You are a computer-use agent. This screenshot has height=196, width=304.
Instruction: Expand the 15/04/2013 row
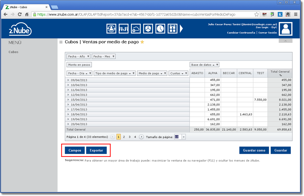pyautogui.click(x=68, y=100)
